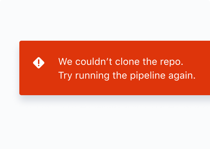
Task: Click the word "We" starting the message
Action: click(x=65, y=62)
